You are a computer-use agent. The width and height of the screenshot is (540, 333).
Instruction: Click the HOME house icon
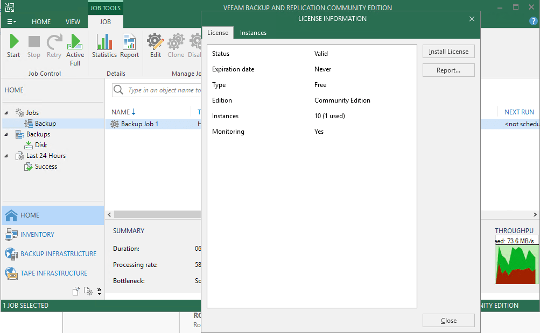click(11, 215)
